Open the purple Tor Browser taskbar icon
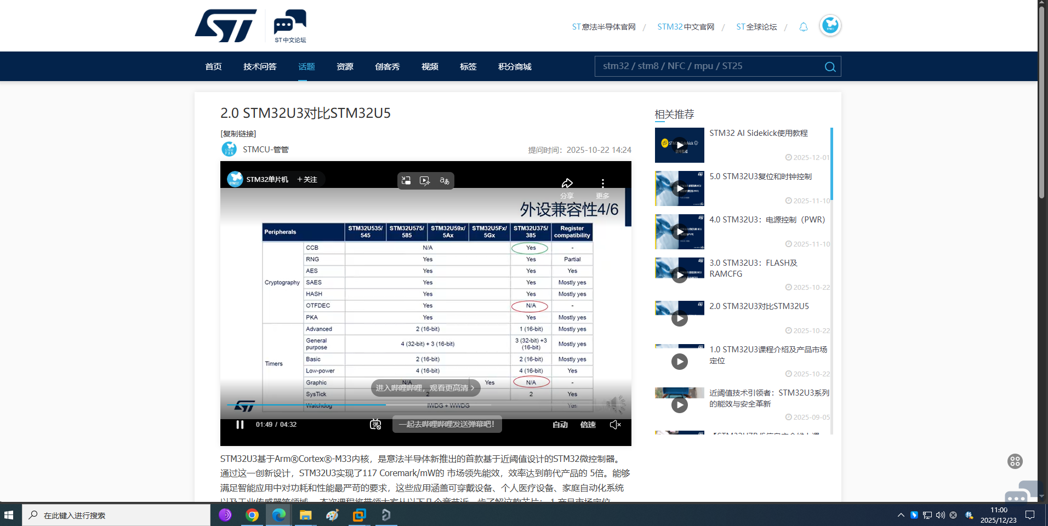The image size is (1048, 526). (225, 515)
